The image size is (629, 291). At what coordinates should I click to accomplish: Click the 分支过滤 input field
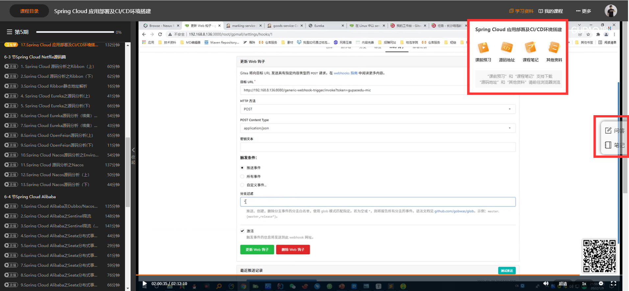[378, 202]
